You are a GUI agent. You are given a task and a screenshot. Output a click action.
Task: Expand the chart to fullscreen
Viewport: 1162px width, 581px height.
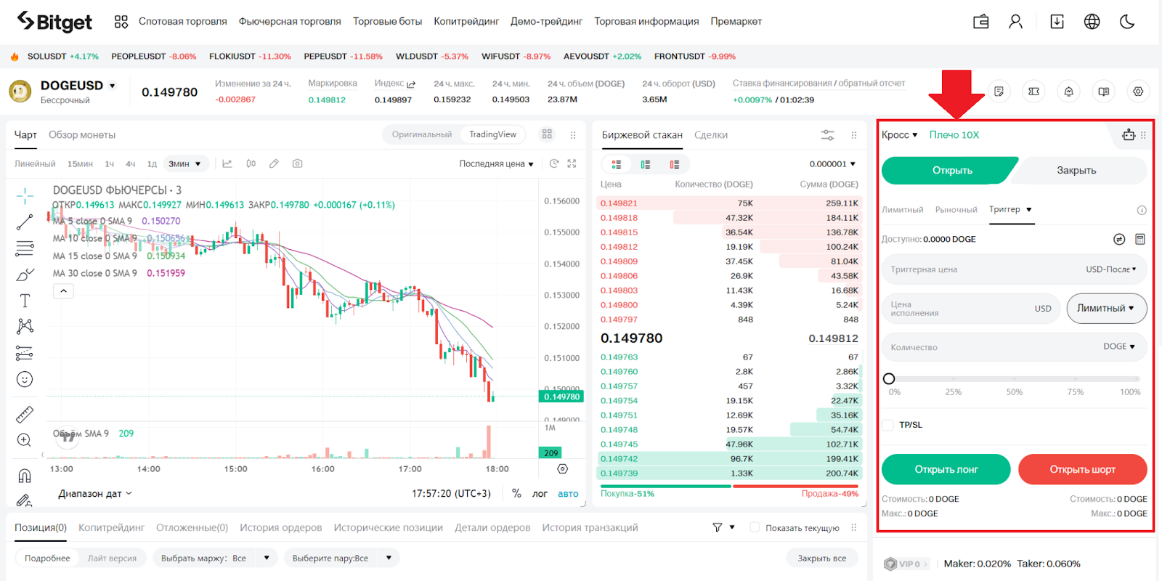coord(572,164)
